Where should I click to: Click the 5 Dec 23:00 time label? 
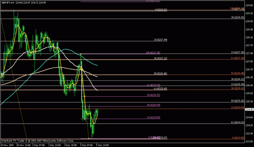point(102,145)
